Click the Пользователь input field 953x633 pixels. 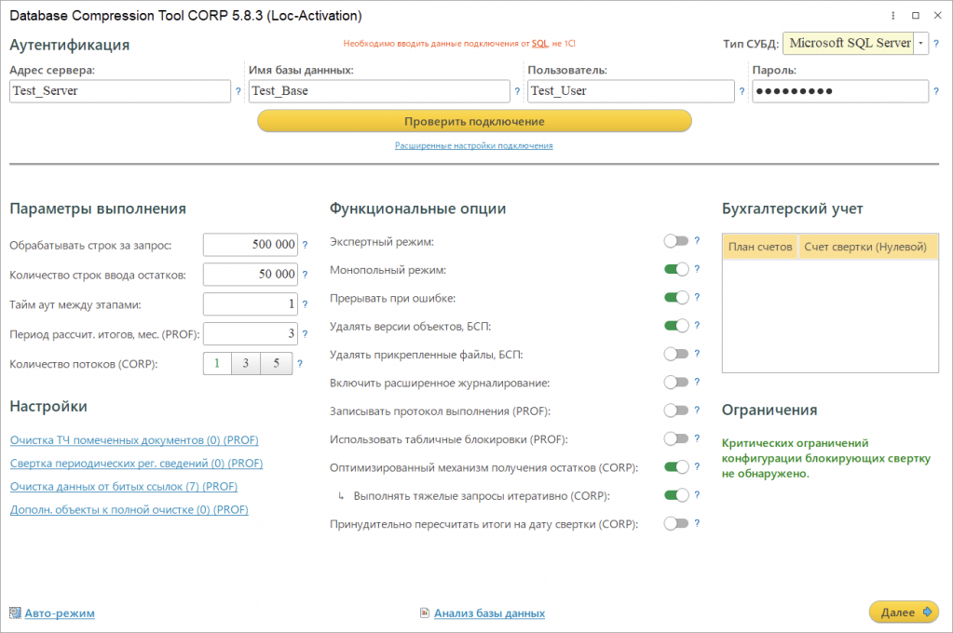click(631, 91)
